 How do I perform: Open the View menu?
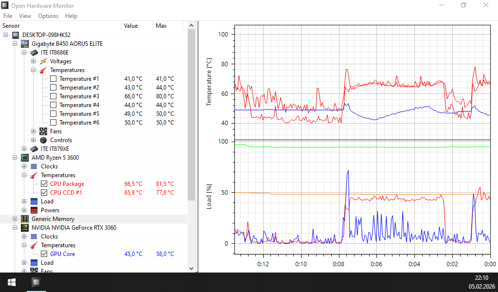click(25, 16)
